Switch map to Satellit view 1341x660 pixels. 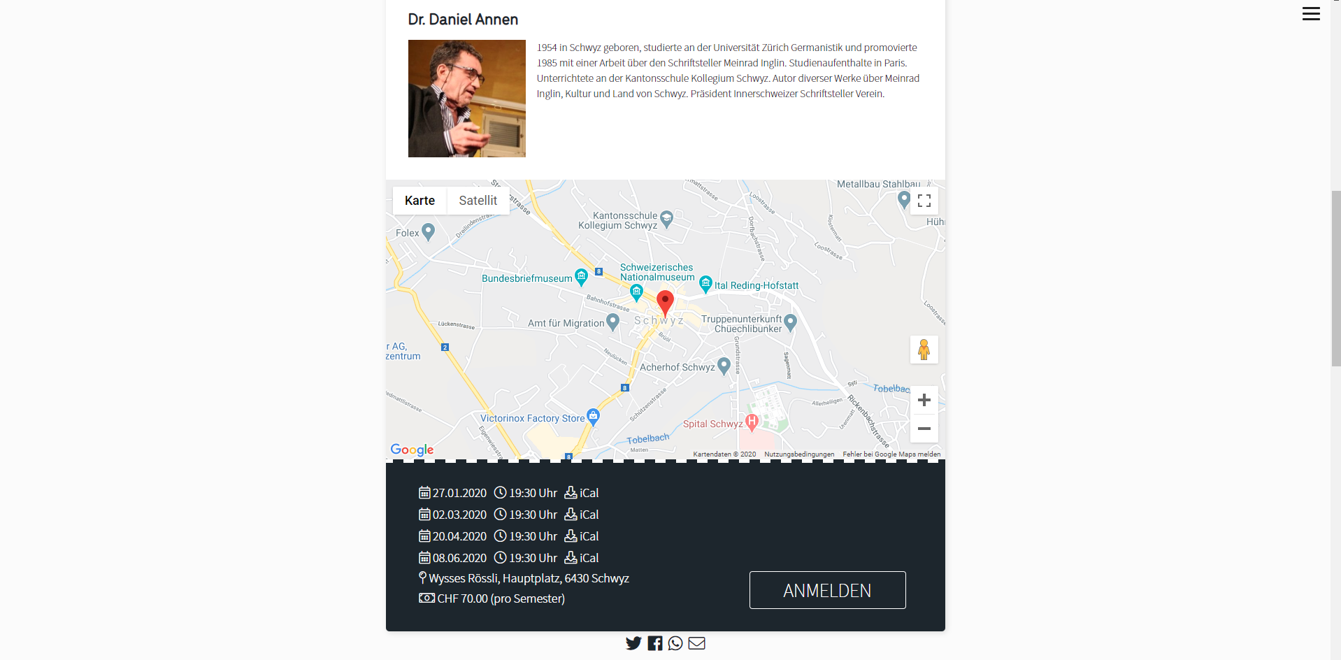[x=478, y=201]
